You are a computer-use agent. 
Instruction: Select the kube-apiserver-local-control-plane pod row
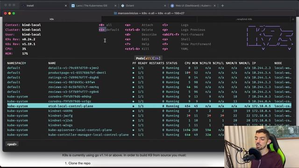pos(115,130)
